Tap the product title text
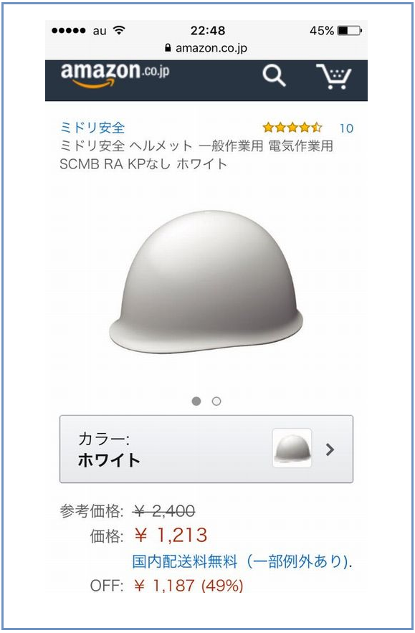The width and height of the screenshot is (415, 633). (196, 155)
